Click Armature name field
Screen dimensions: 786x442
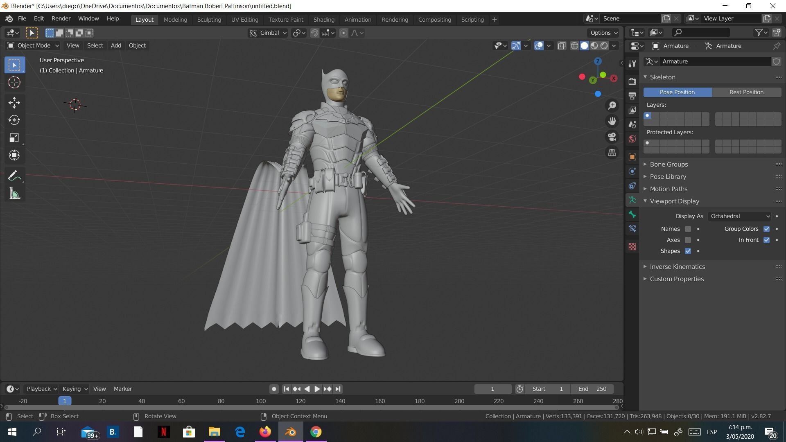coord(715,61)
